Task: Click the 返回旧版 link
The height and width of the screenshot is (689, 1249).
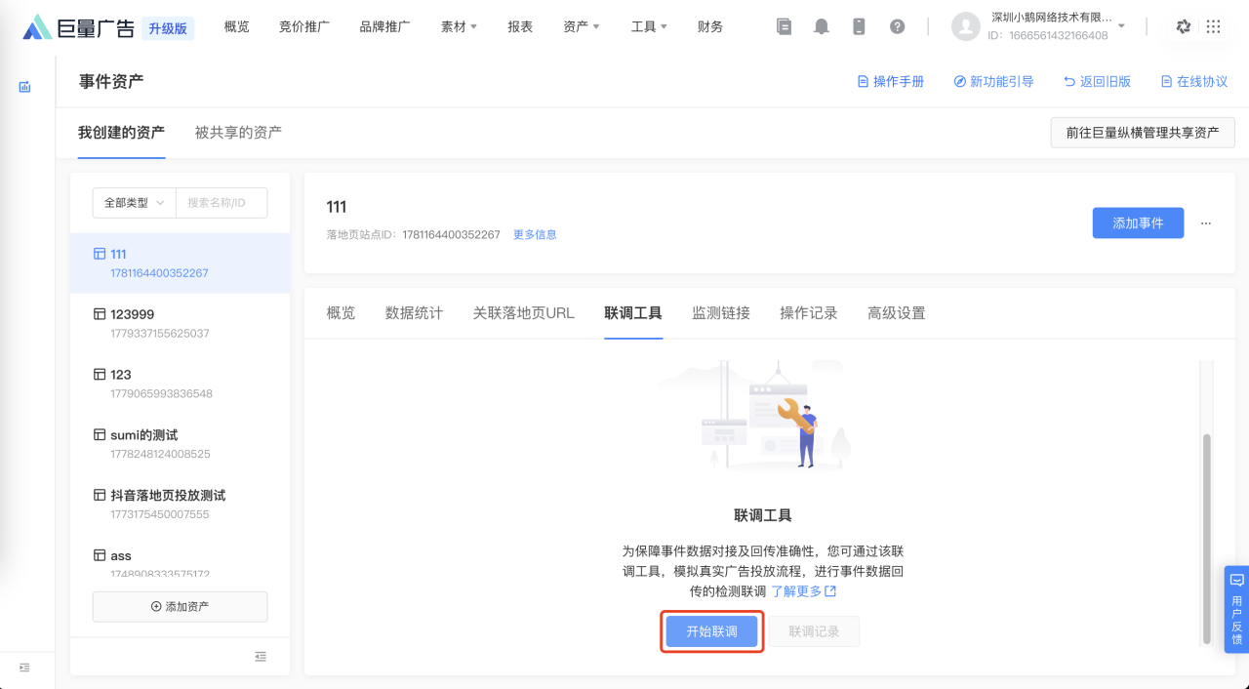Action: pyautogui.click(x=1097, y=82)
